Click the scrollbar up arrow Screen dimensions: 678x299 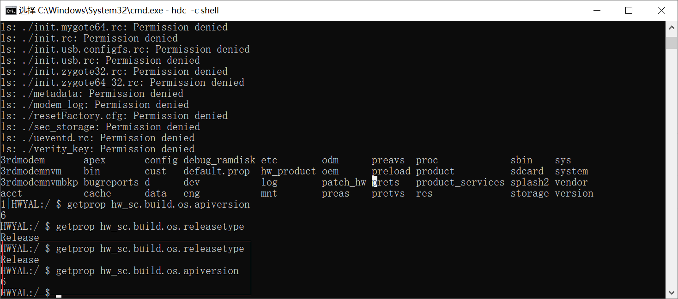(x=672, y=28)
